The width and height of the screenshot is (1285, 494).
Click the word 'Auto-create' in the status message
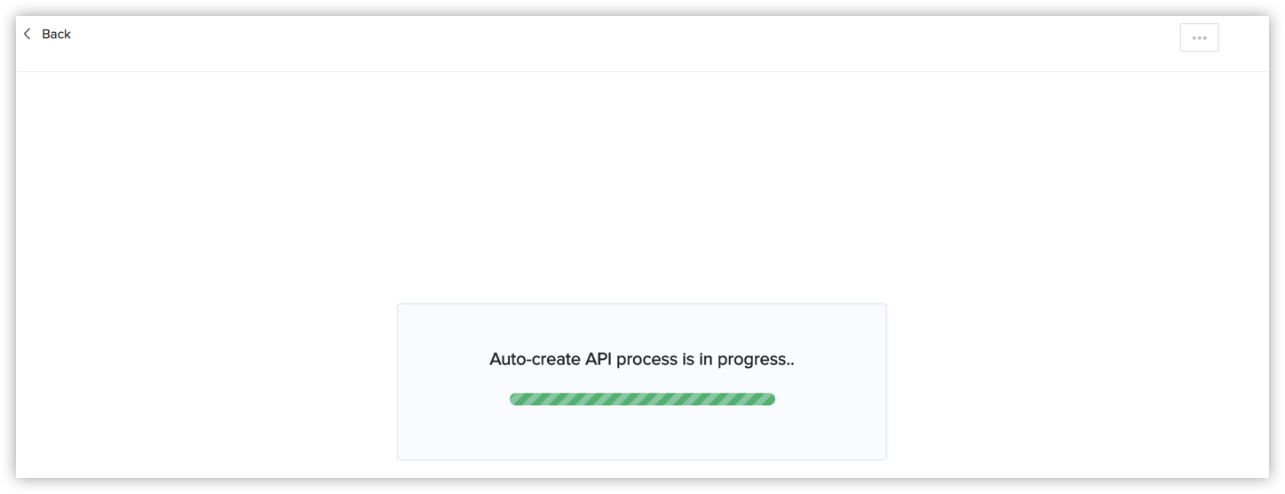tap(535, 359)
